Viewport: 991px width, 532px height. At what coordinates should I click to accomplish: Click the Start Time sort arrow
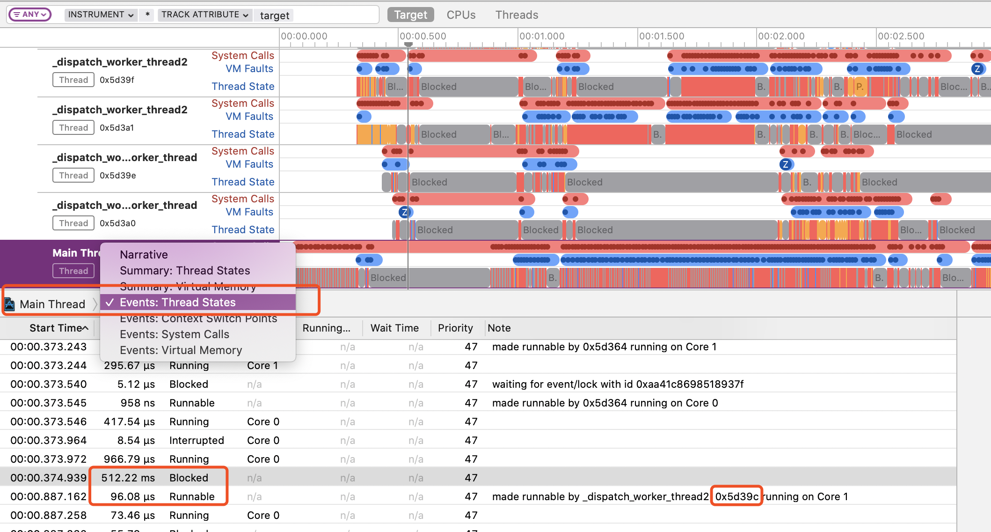tap(85, 328)
